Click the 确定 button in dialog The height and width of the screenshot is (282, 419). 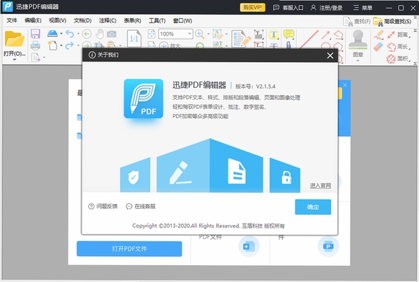313,207
